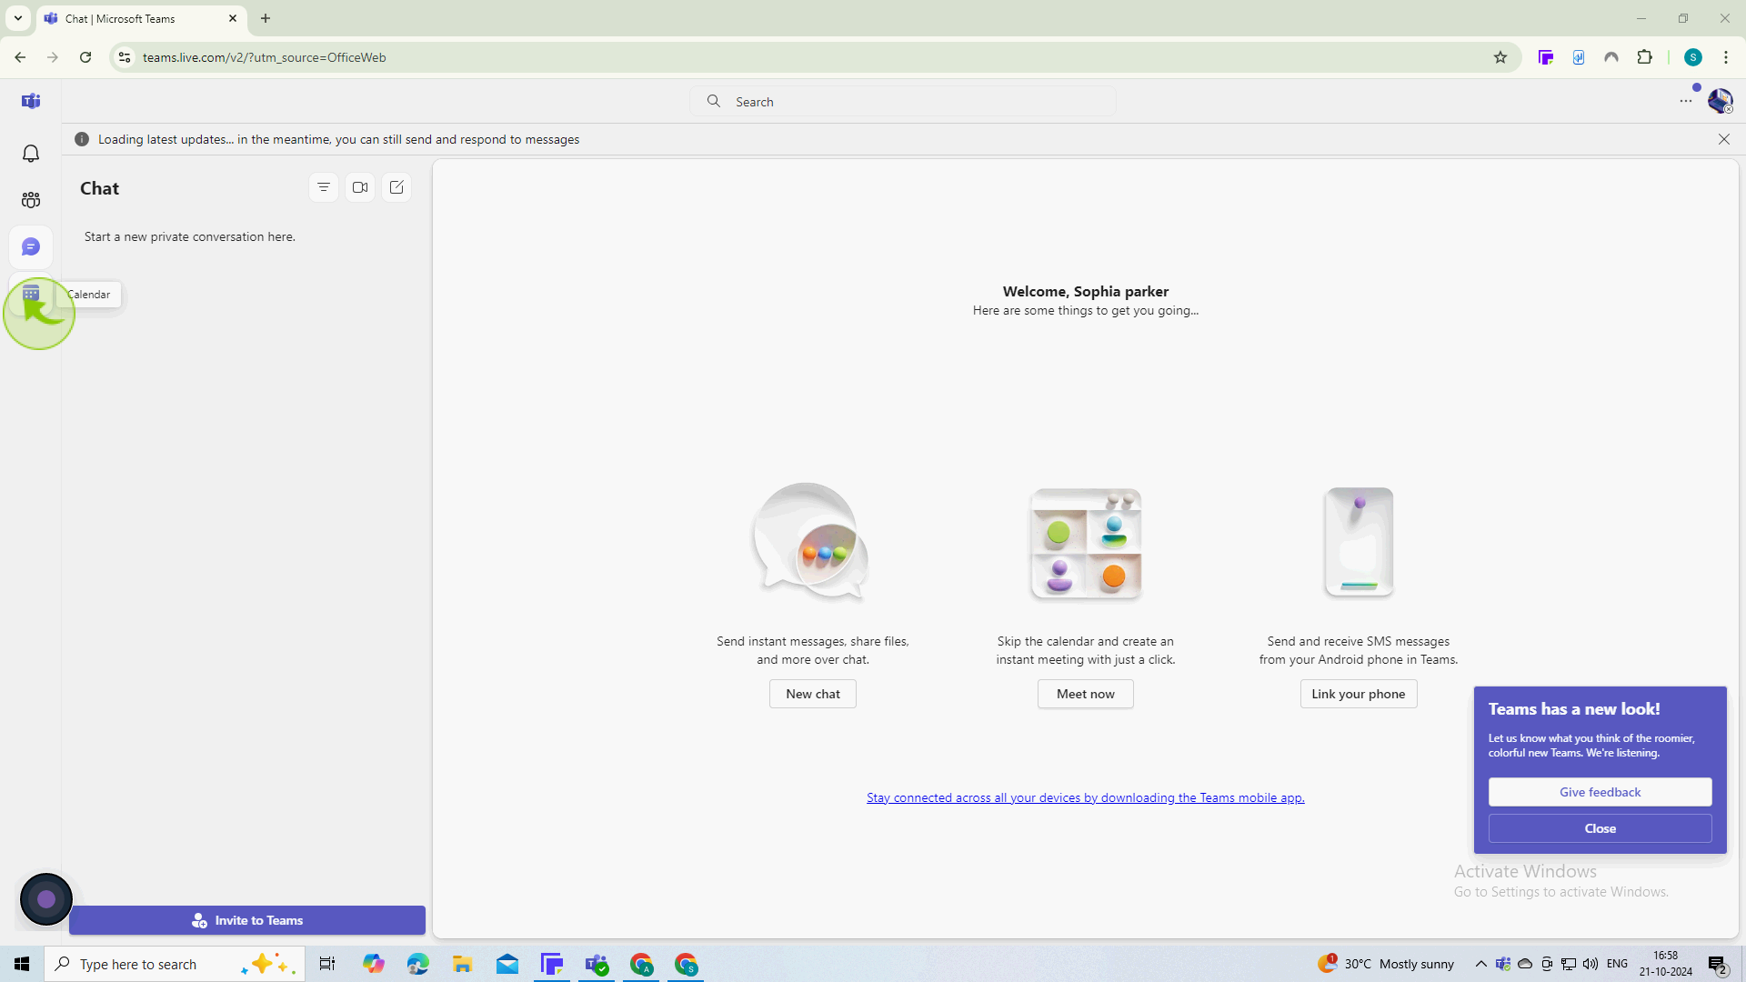The height and width of the screenshot is (982, 1746).
Task: Open Mail app from taskbar
Action: 507,964
